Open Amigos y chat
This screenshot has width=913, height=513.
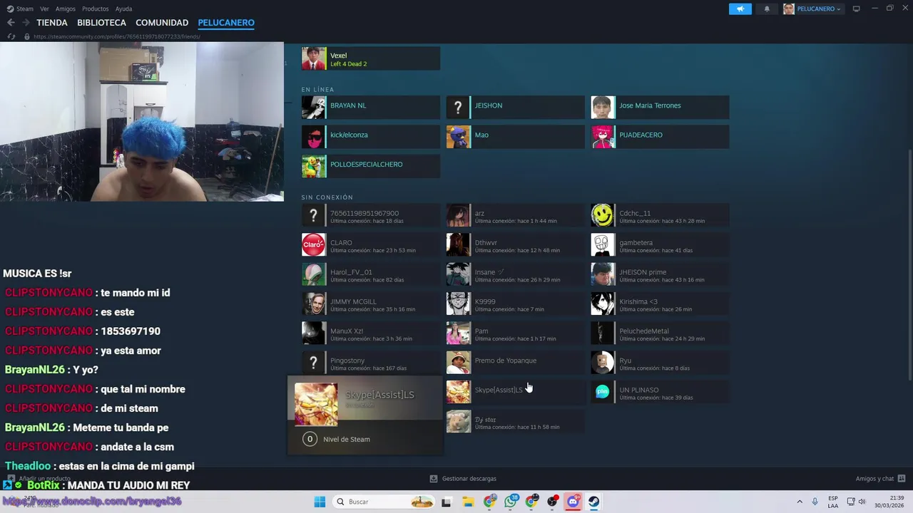click(x=880, y=479)
